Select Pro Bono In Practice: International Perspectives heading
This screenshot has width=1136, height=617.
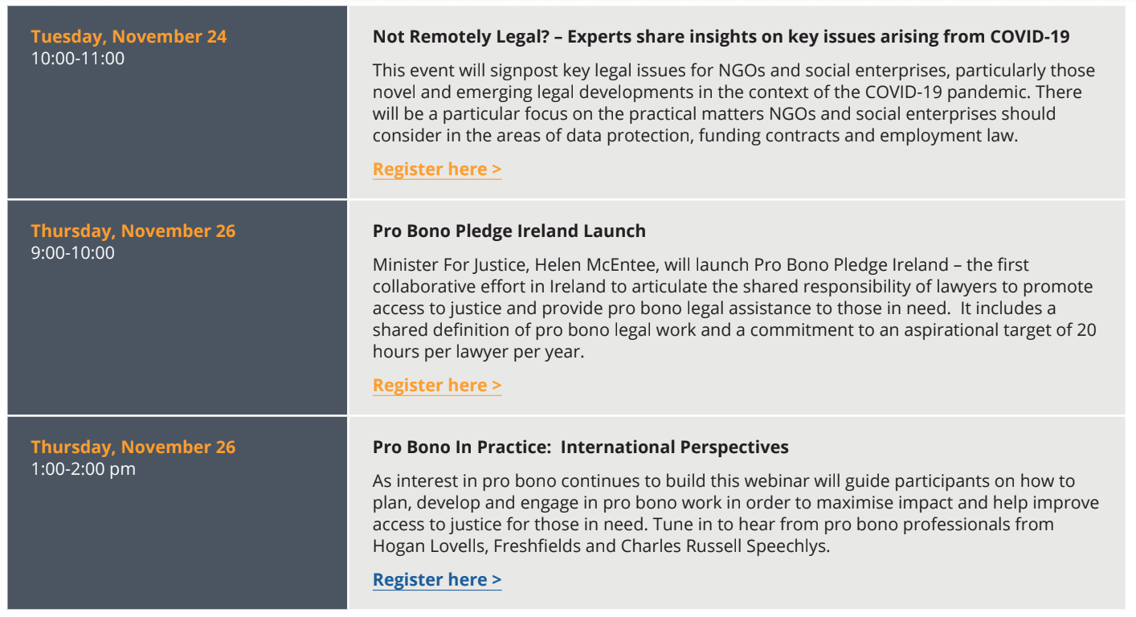click(581, 447)
